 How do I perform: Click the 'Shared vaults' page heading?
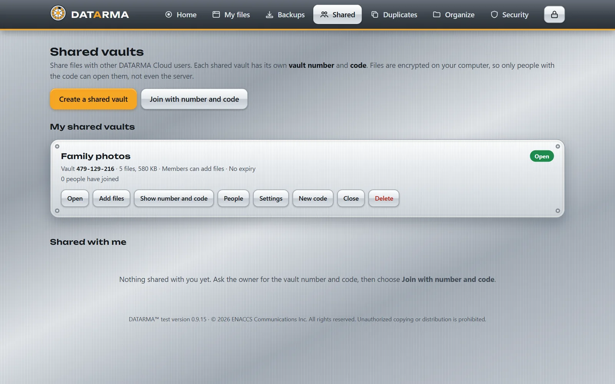pos(97,52)
